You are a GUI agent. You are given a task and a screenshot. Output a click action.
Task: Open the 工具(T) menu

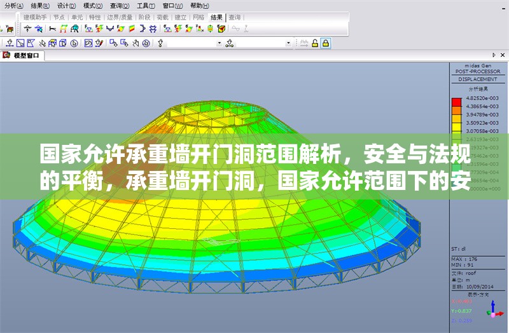(146, 6)
